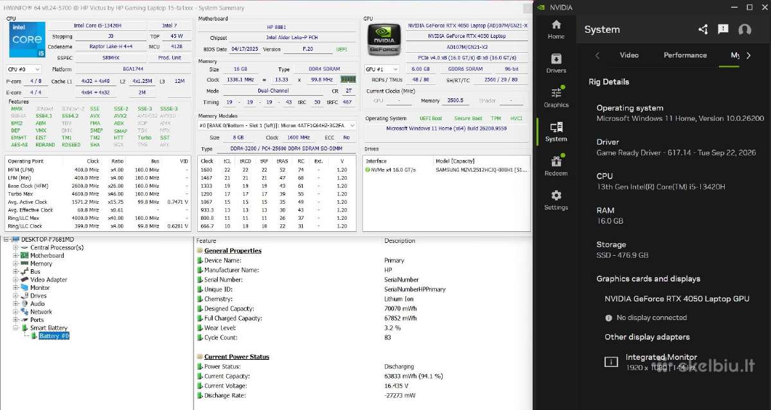
Task: Click the Video Adapter card icon in tree
Action: coord(24,280)
